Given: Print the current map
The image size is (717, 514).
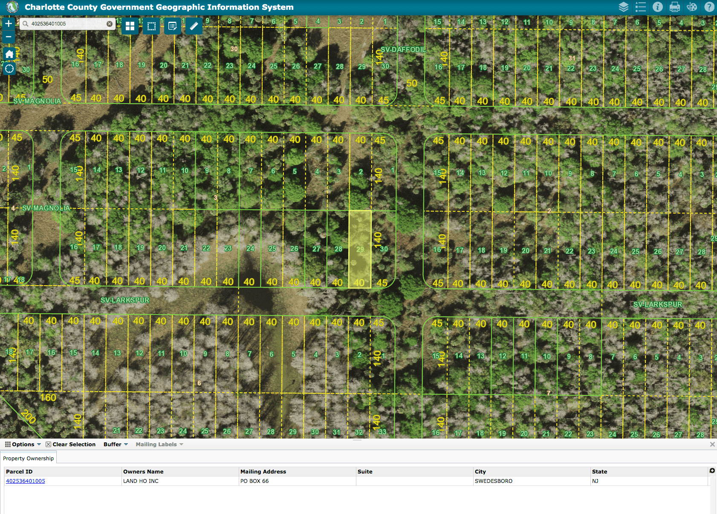Looking at the screenshot, I should click(675, 7).
